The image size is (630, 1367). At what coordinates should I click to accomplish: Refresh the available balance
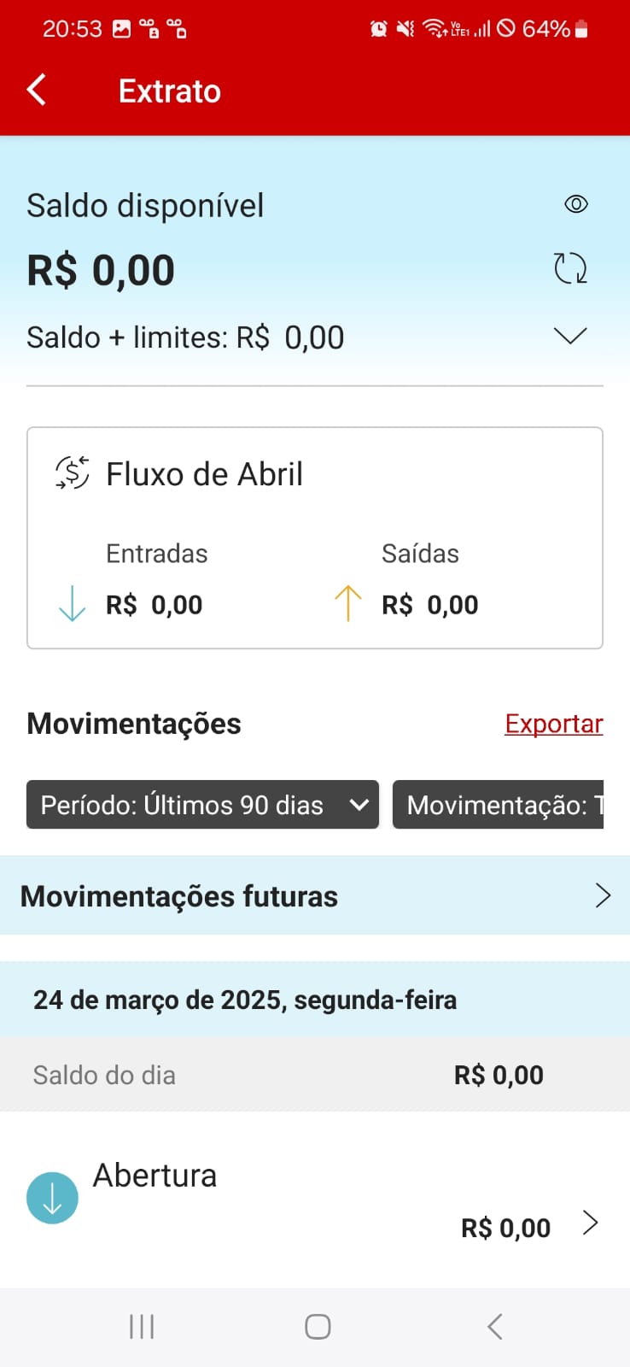(570, 268)
